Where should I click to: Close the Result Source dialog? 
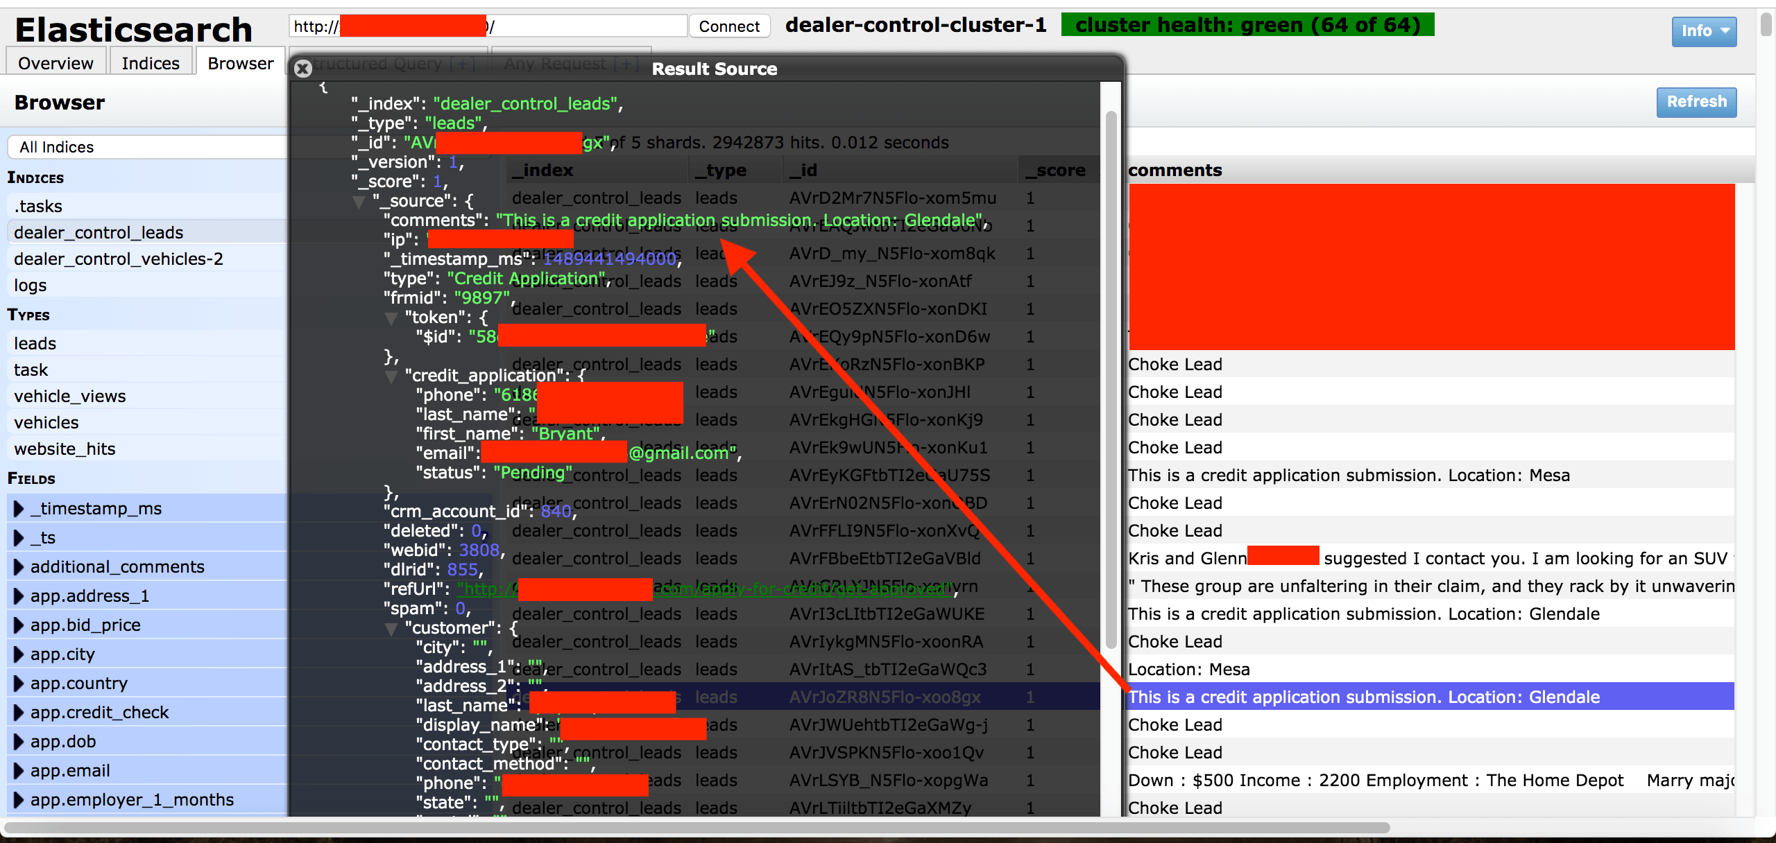pos(302,69)
